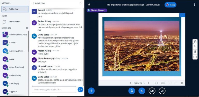
Task: Open Shared Notes
Action: pyautogui.click(x=14, y=22)
